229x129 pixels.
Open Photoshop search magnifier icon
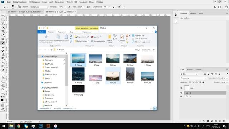[x=215, y=7]
